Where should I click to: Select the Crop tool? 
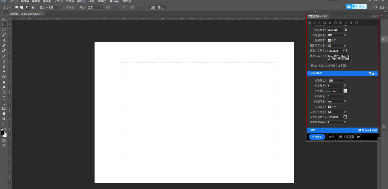(x=4, y=40)
